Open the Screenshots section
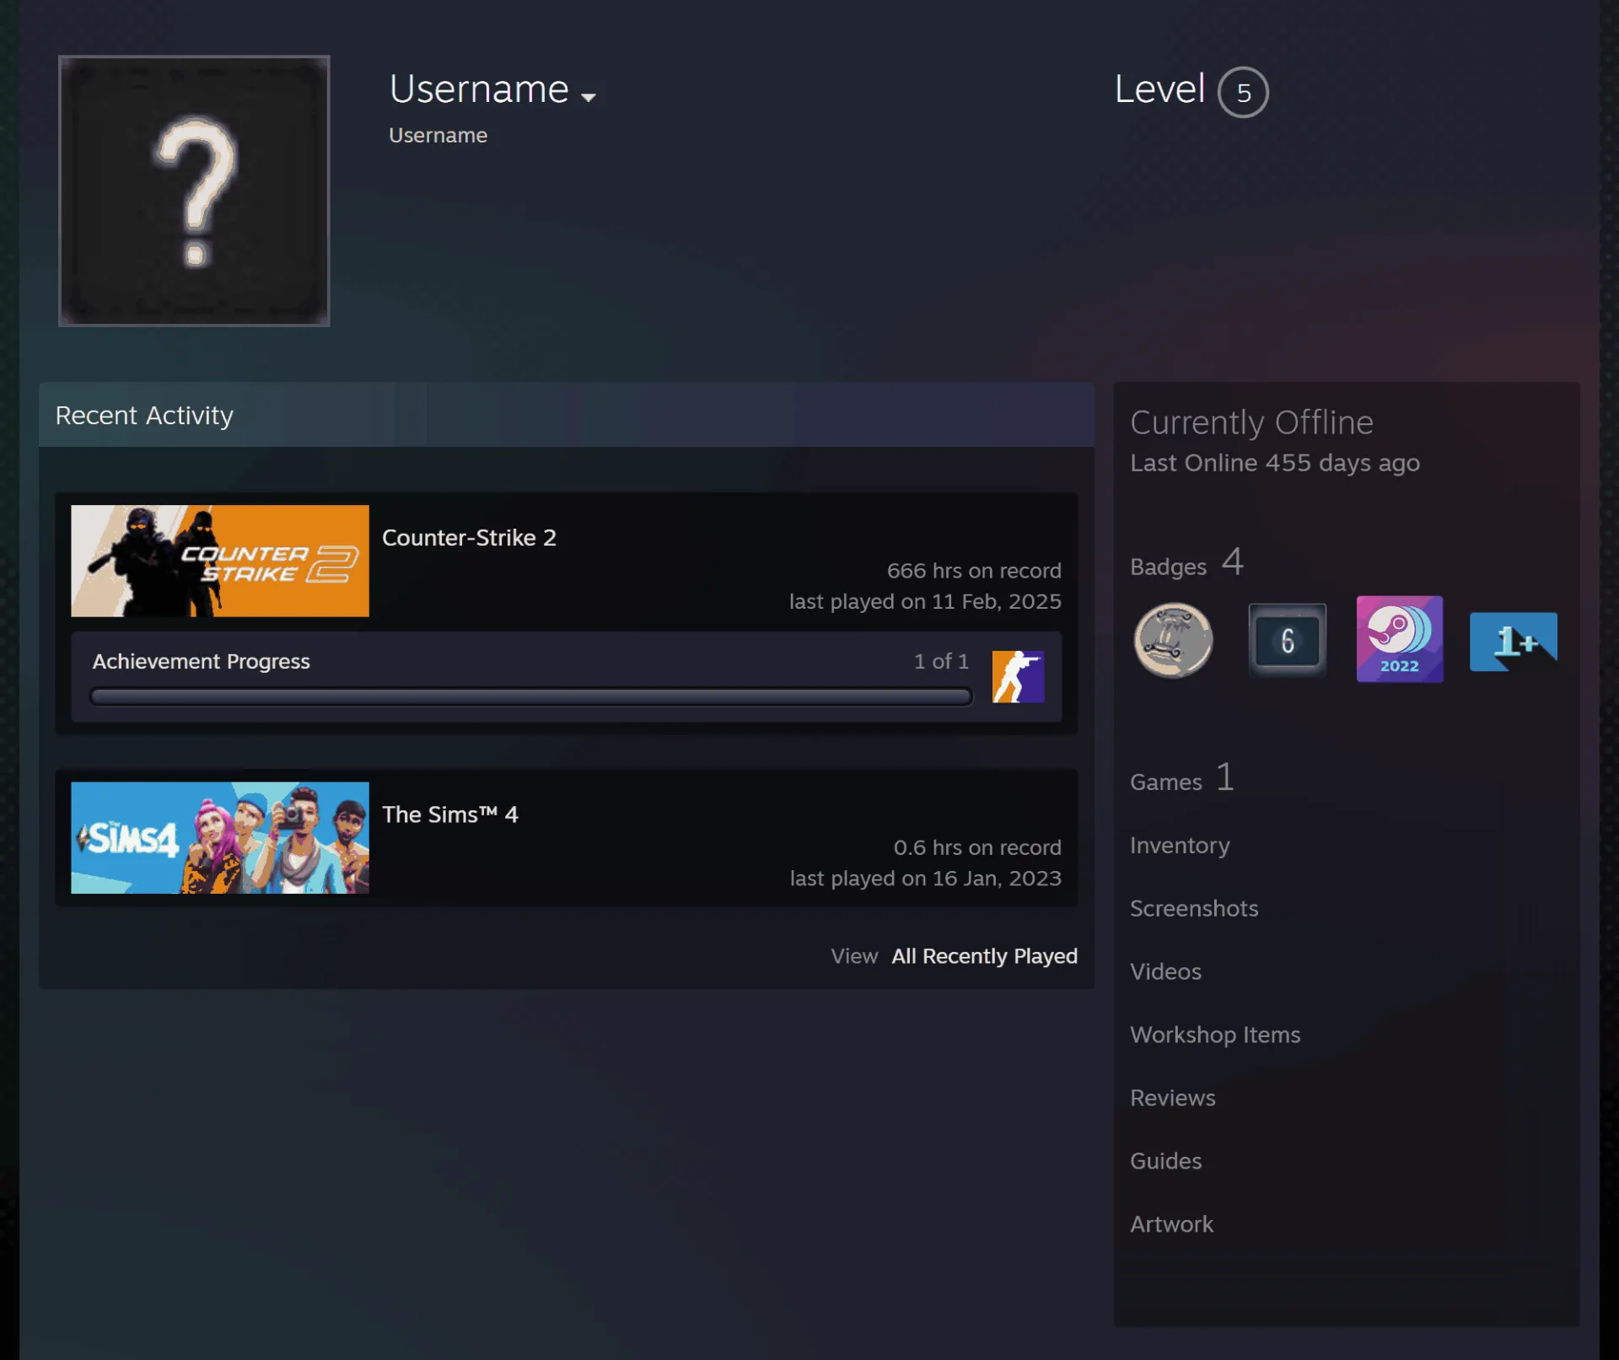The image size is (1619, 1360). pyautogui.click(x=1194, y=908)
